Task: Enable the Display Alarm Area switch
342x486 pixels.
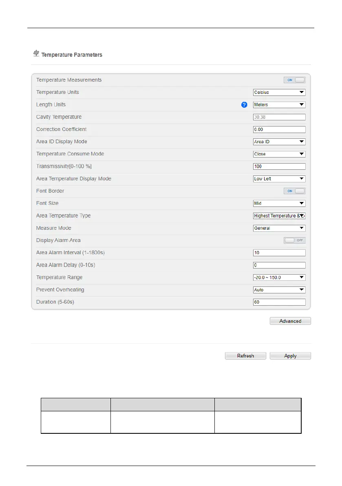Action: [x=294, y=240]
